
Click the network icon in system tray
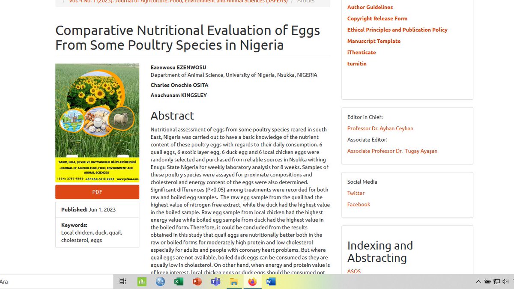[496, 281]
